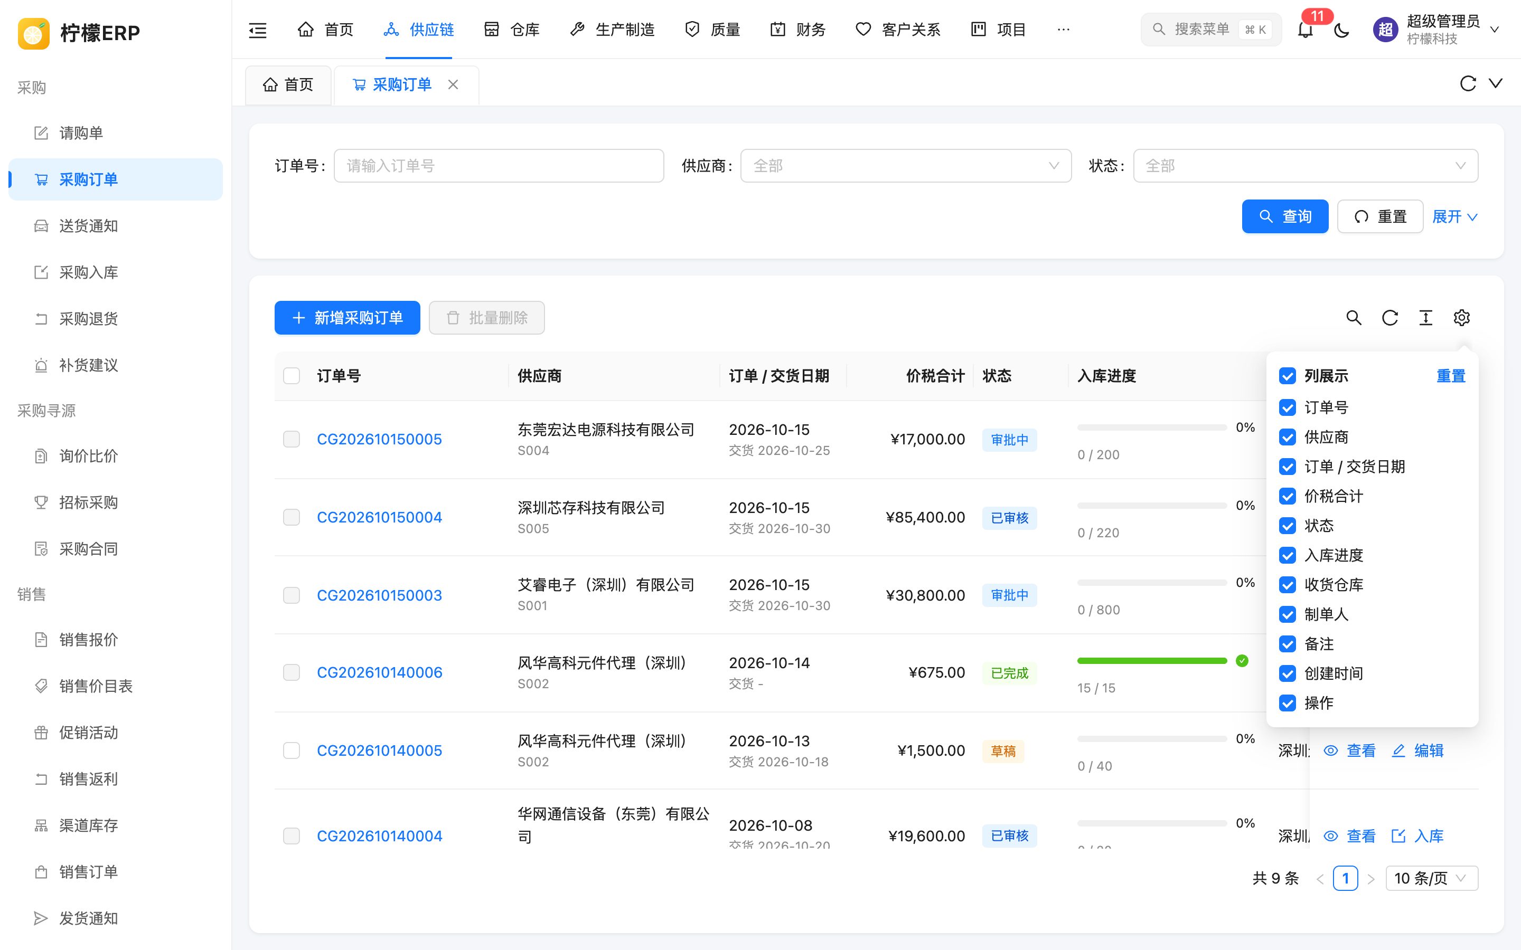This screenshot has height=950, width=1521.
Task: Switch to the 客户关系 top menu
Action: (897, 30)
